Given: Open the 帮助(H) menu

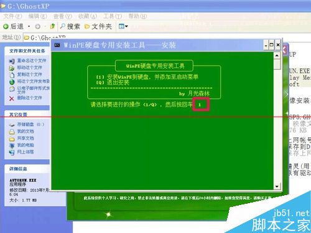Looking at the screenshot, I should 137,16.
